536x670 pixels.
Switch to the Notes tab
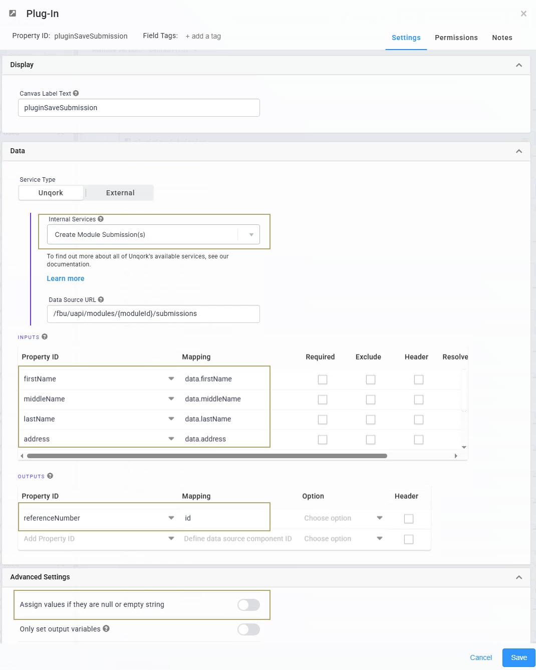pos(502,38)
